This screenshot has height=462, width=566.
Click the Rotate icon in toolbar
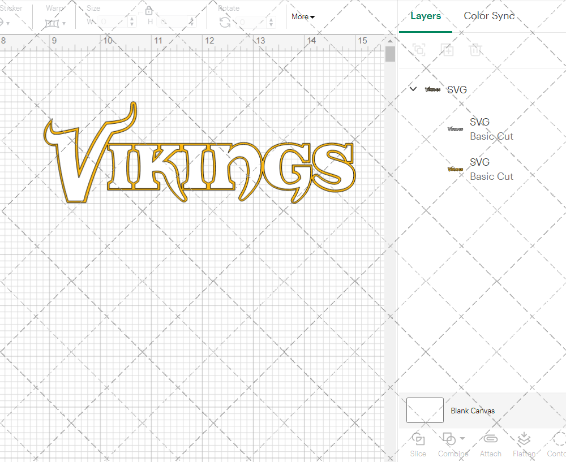[225, 22]
